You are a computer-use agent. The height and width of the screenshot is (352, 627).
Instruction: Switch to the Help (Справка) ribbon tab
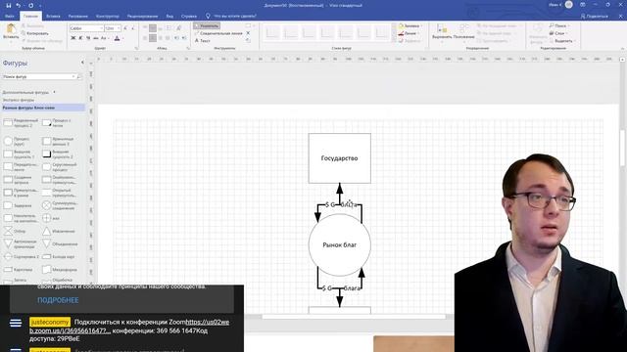[189, 17]
